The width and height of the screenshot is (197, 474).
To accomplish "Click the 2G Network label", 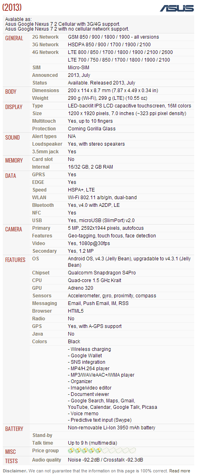I will click(x=45, y=37).
